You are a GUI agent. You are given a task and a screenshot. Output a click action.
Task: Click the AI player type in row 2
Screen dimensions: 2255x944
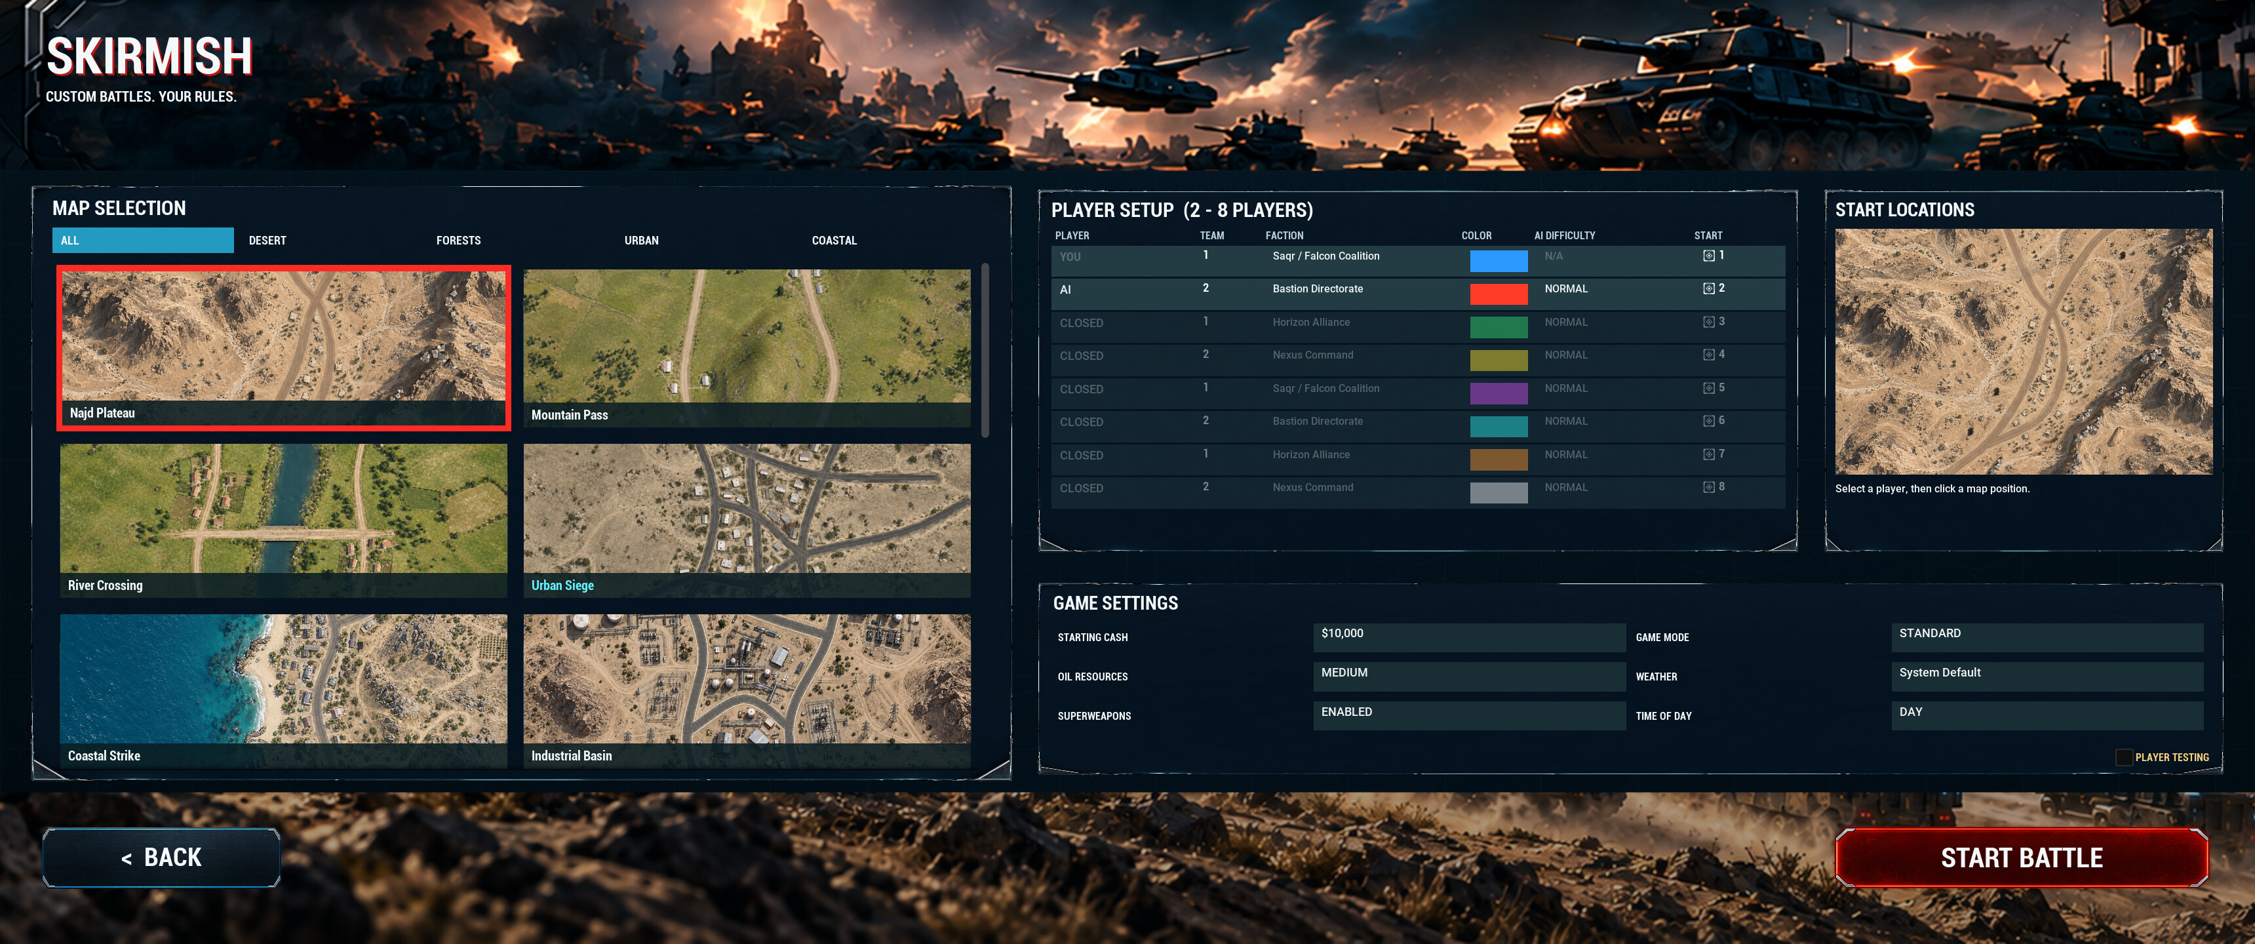click(1065, 290)
